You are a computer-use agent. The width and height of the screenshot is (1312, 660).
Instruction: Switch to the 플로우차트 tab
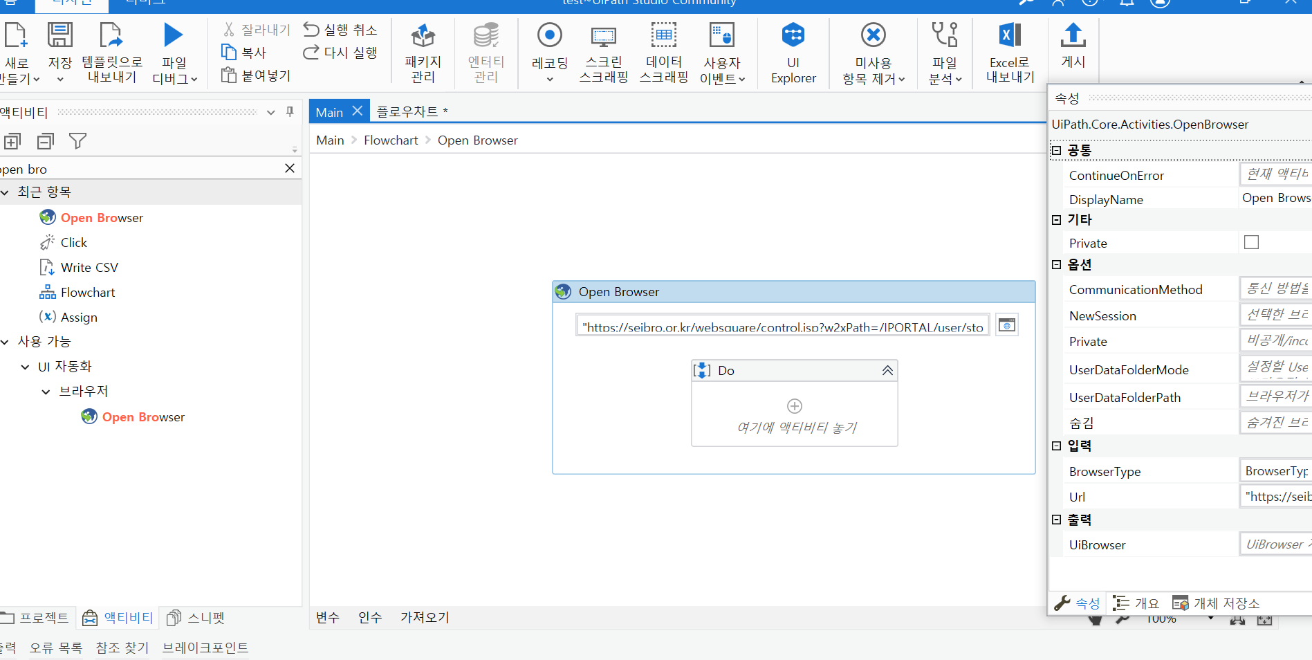[412, 111]
